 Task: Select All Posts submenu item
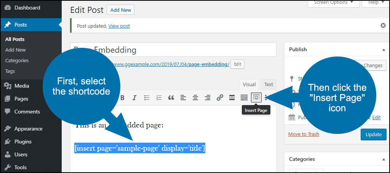pyautogui.click(x=15, y=39)
